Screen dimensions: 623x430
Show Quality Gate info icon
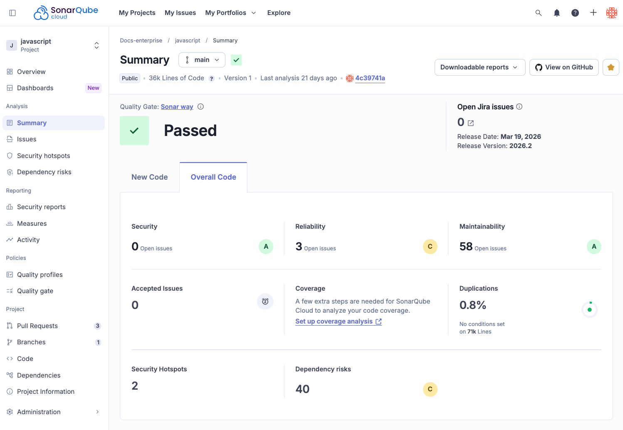coord(200,106)
